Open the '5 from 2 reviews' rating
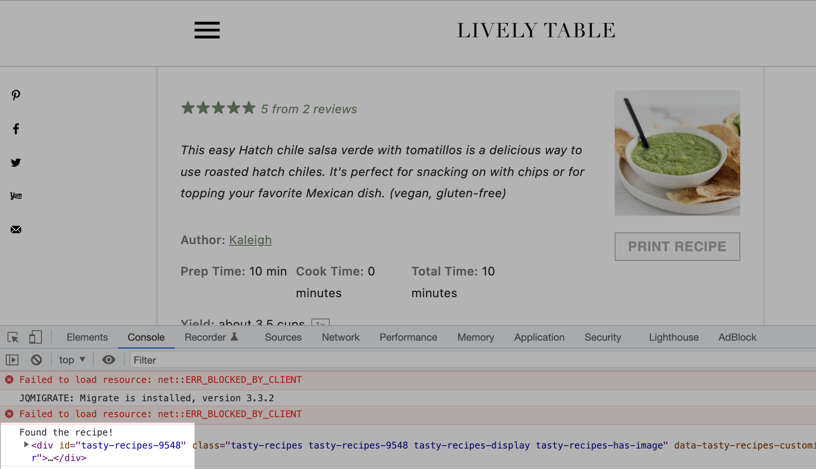This screenshot has width=816, height=469. [x=309, y=109]
